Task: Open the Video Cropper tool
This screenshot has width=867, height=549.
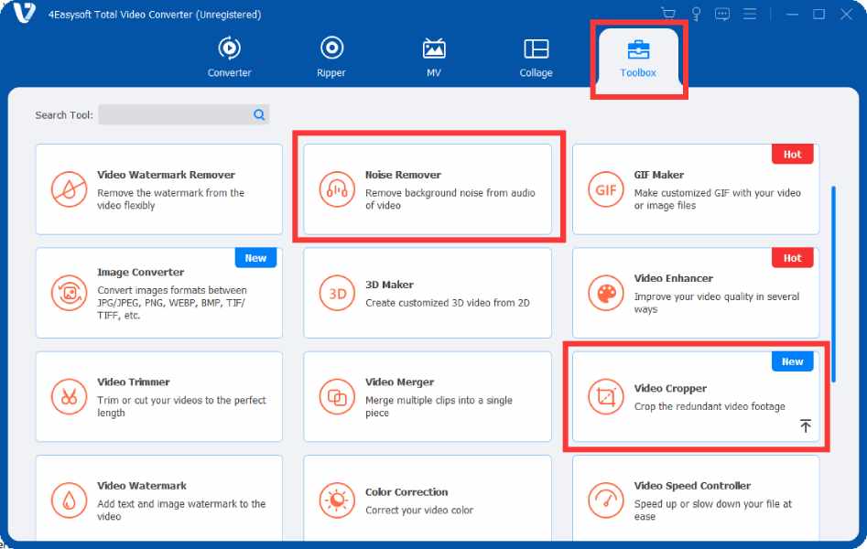Action: 696,397
